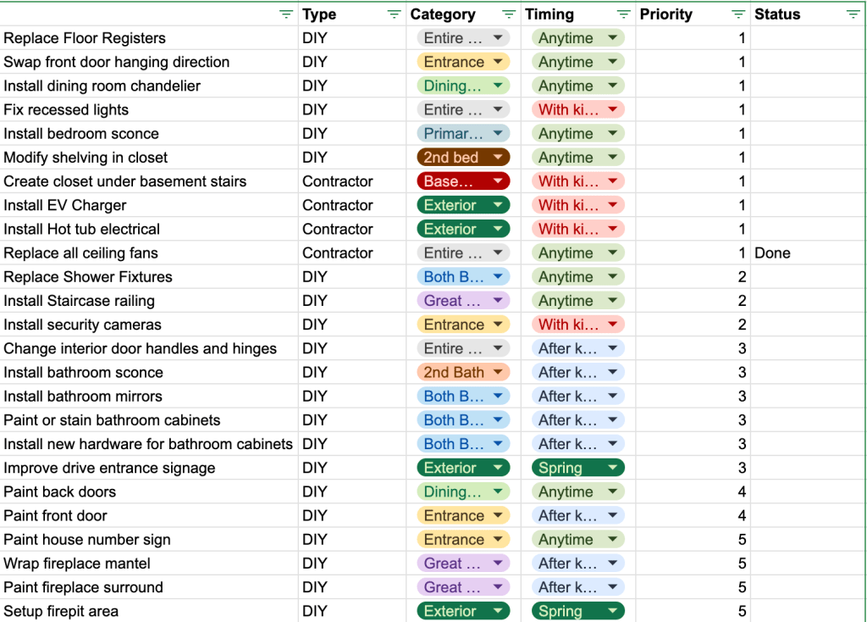Open the Category column filter icon
The height and width of the screenshot is (622, 867).
(x=509, y=14)
